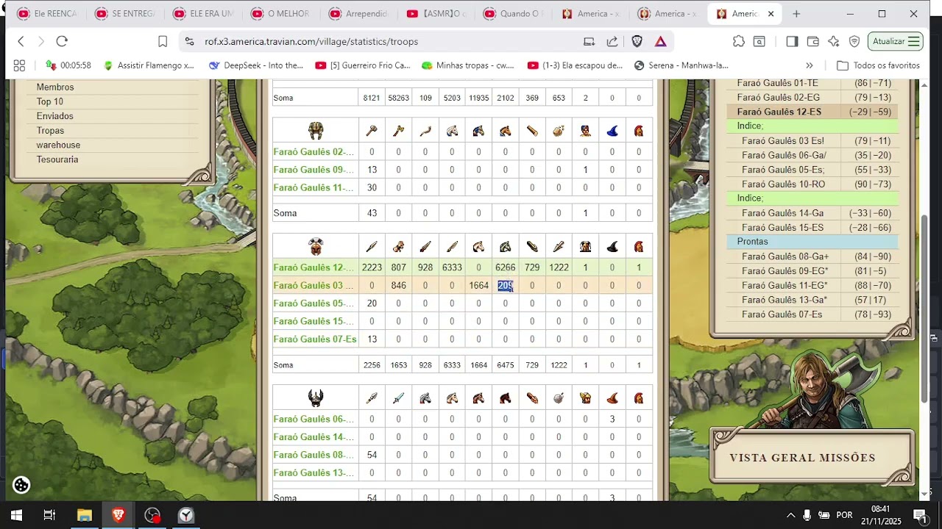
Task: Show hidden system tray icons
Action: click(x=790, y=515)
